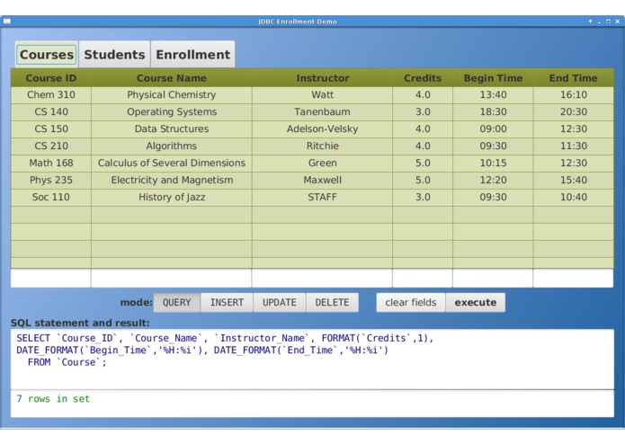The image size is (625, 444).
Task: Click the 15:40 end time cell
Action: (x=574, y=181)
